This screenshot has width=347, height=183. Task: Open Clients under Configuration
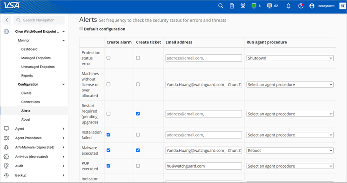coord(26,93)
